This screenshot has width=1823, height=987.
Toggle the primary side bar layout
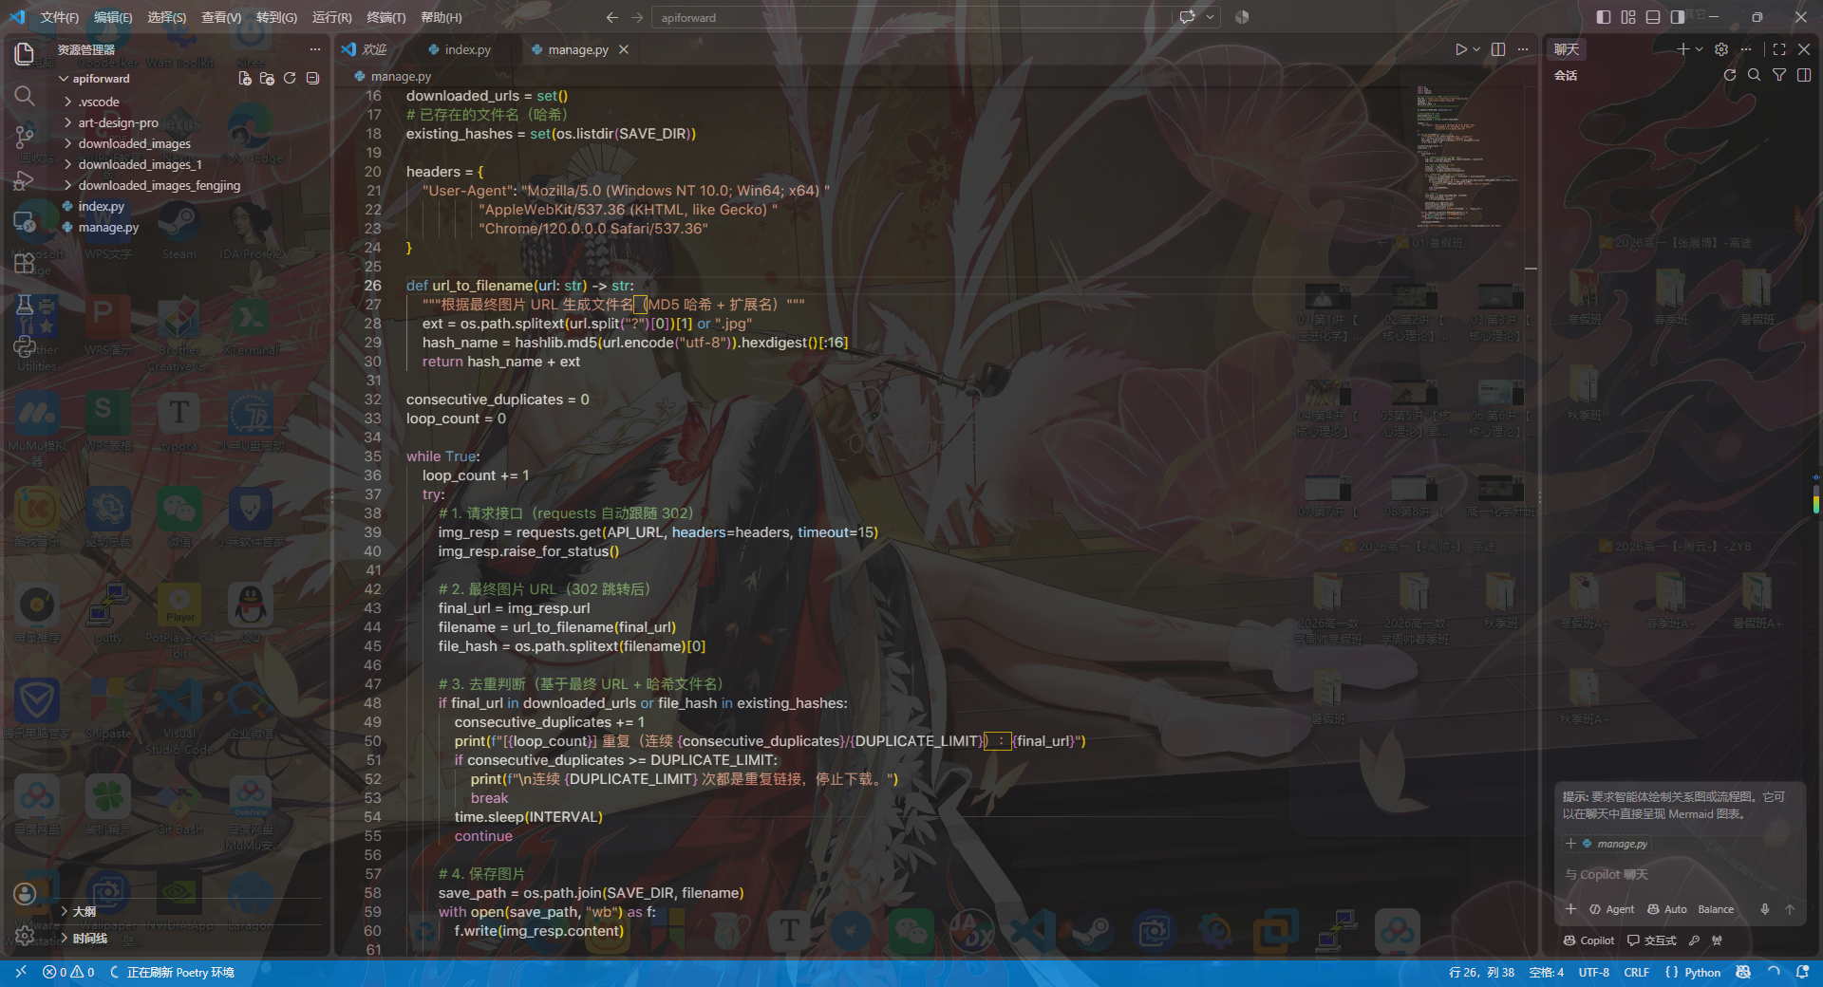(x=1604, y=17)
